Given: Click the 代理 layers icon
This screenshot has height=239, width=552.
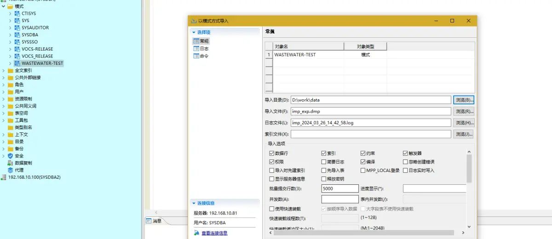Looking at the screenshot, I should (10, 170).
